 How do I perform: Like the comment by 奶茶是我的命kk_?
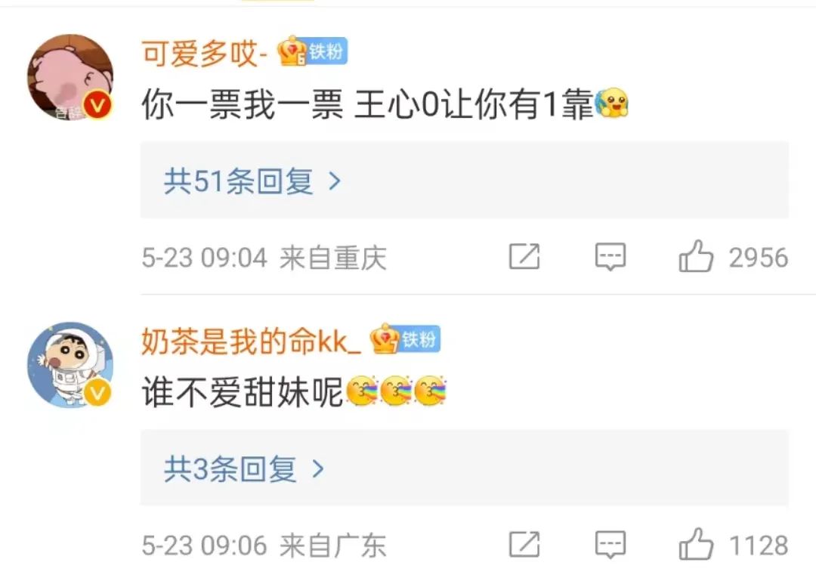pyautogui.click(x=696, y=544)
